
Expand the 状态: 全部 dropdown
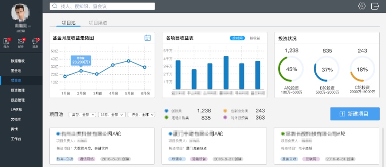click(112, 115)
